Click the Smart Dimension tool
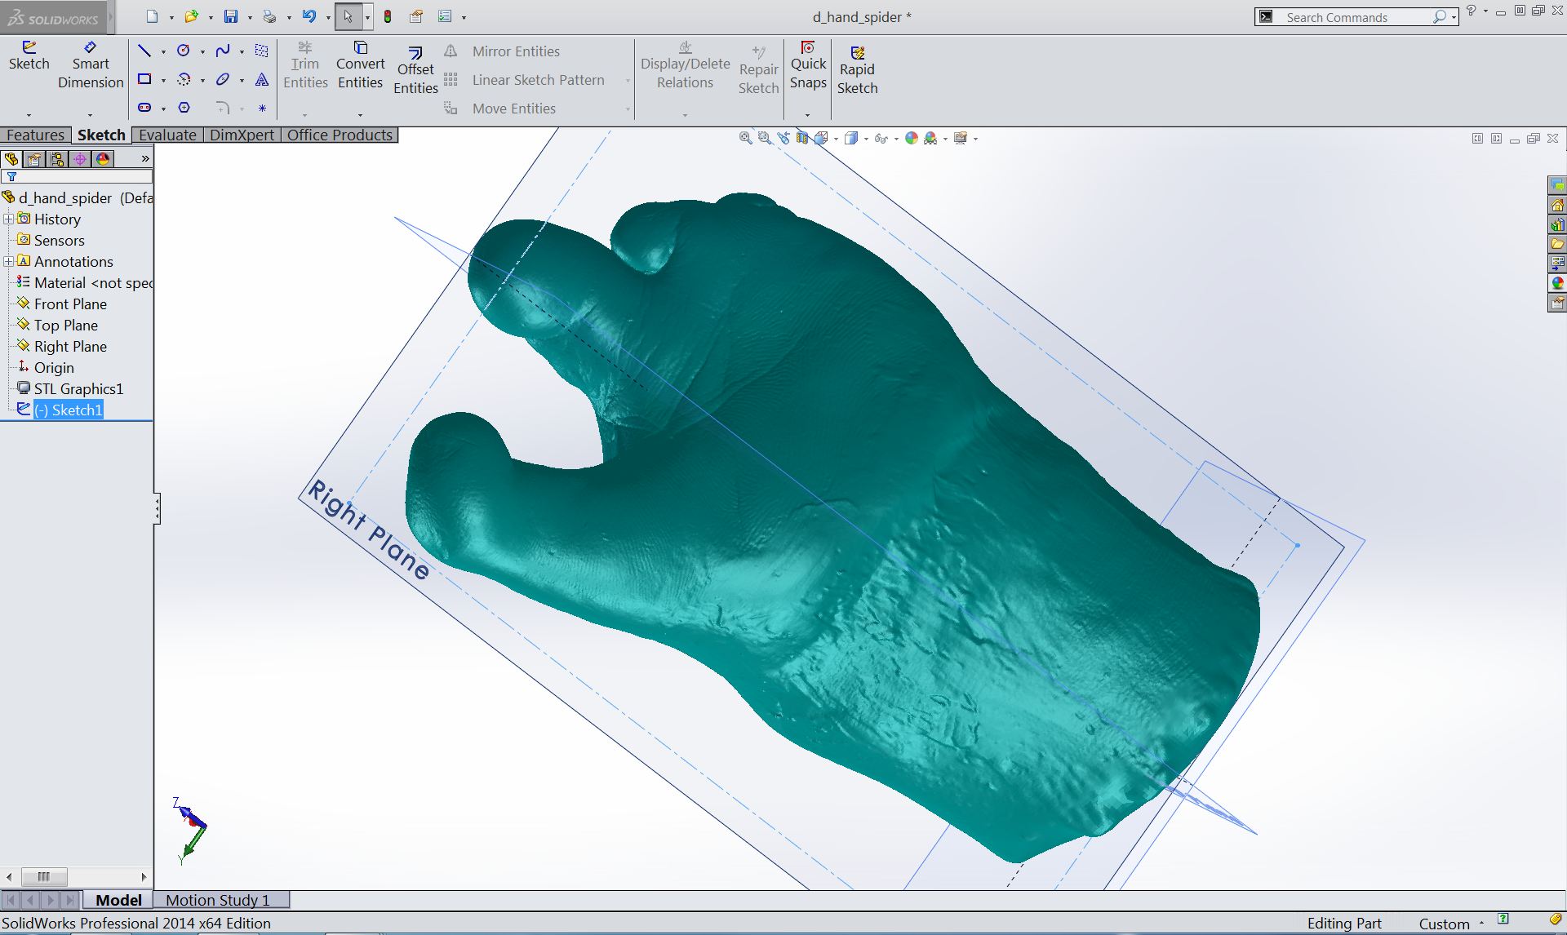This screenshot has width=1567, height=935. click(91, 65)
